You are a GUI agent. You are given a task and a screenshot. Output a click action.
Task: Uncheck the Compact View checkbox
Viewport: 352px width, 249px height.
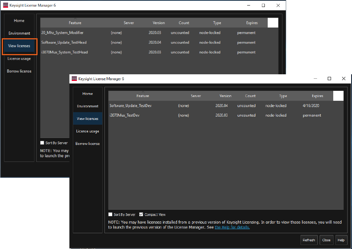pos(141,214)
